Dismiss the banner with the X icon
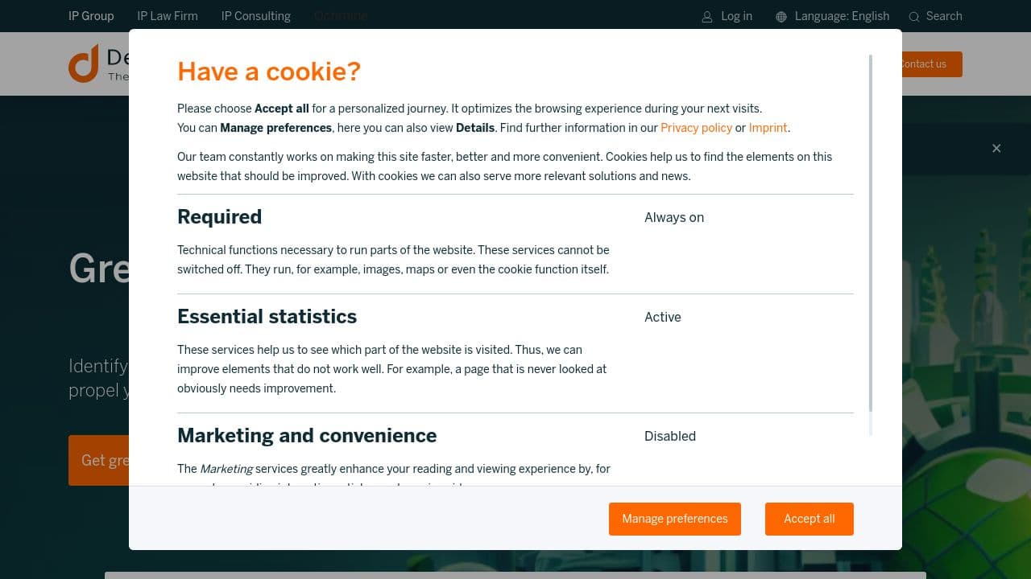This screenshot has width=1031, height=579. click(x=996, y=148)
